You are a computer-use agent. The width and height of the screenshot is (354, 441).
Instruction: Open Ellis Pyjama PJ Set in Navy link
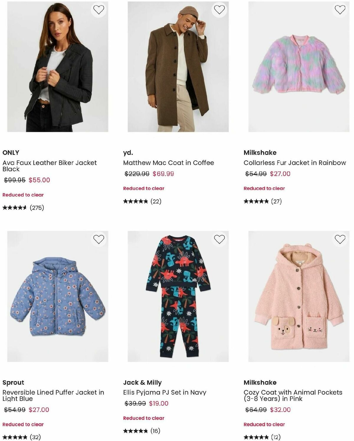[x=165, y=392]
